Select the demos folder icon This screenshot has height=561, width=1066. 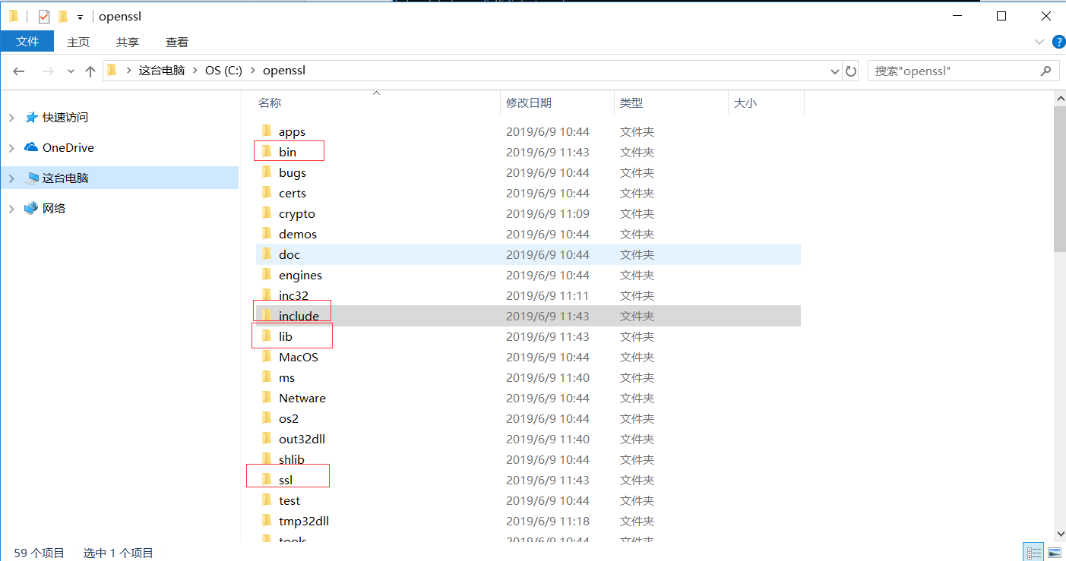[267, 234]
